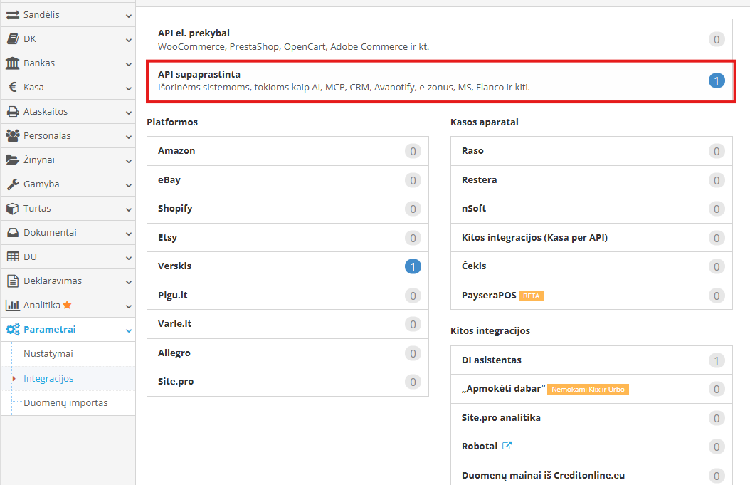Click the Deklaravimas document icon
The height and width of the screenshot is (485, 750).
(x=13, y=281)
